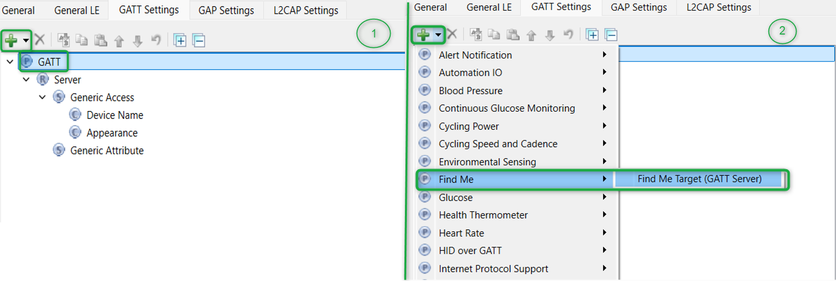Click the undo arrow icon in the left toolbar
The height and width of the screenshot is (281, 836).
click(156, 40)
